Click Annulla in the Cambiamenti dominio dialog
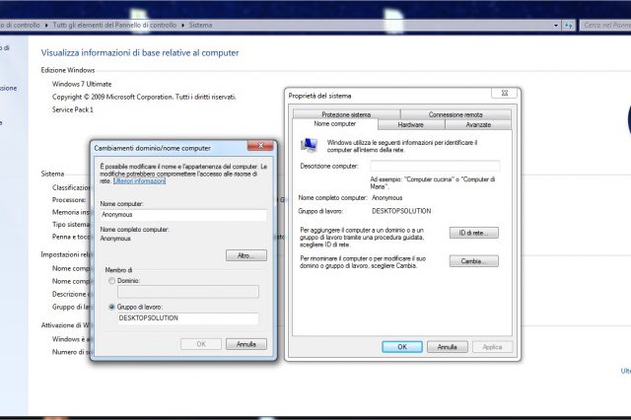Image resolution: width=631 pixels, height=420 pixels. (245, 344)
